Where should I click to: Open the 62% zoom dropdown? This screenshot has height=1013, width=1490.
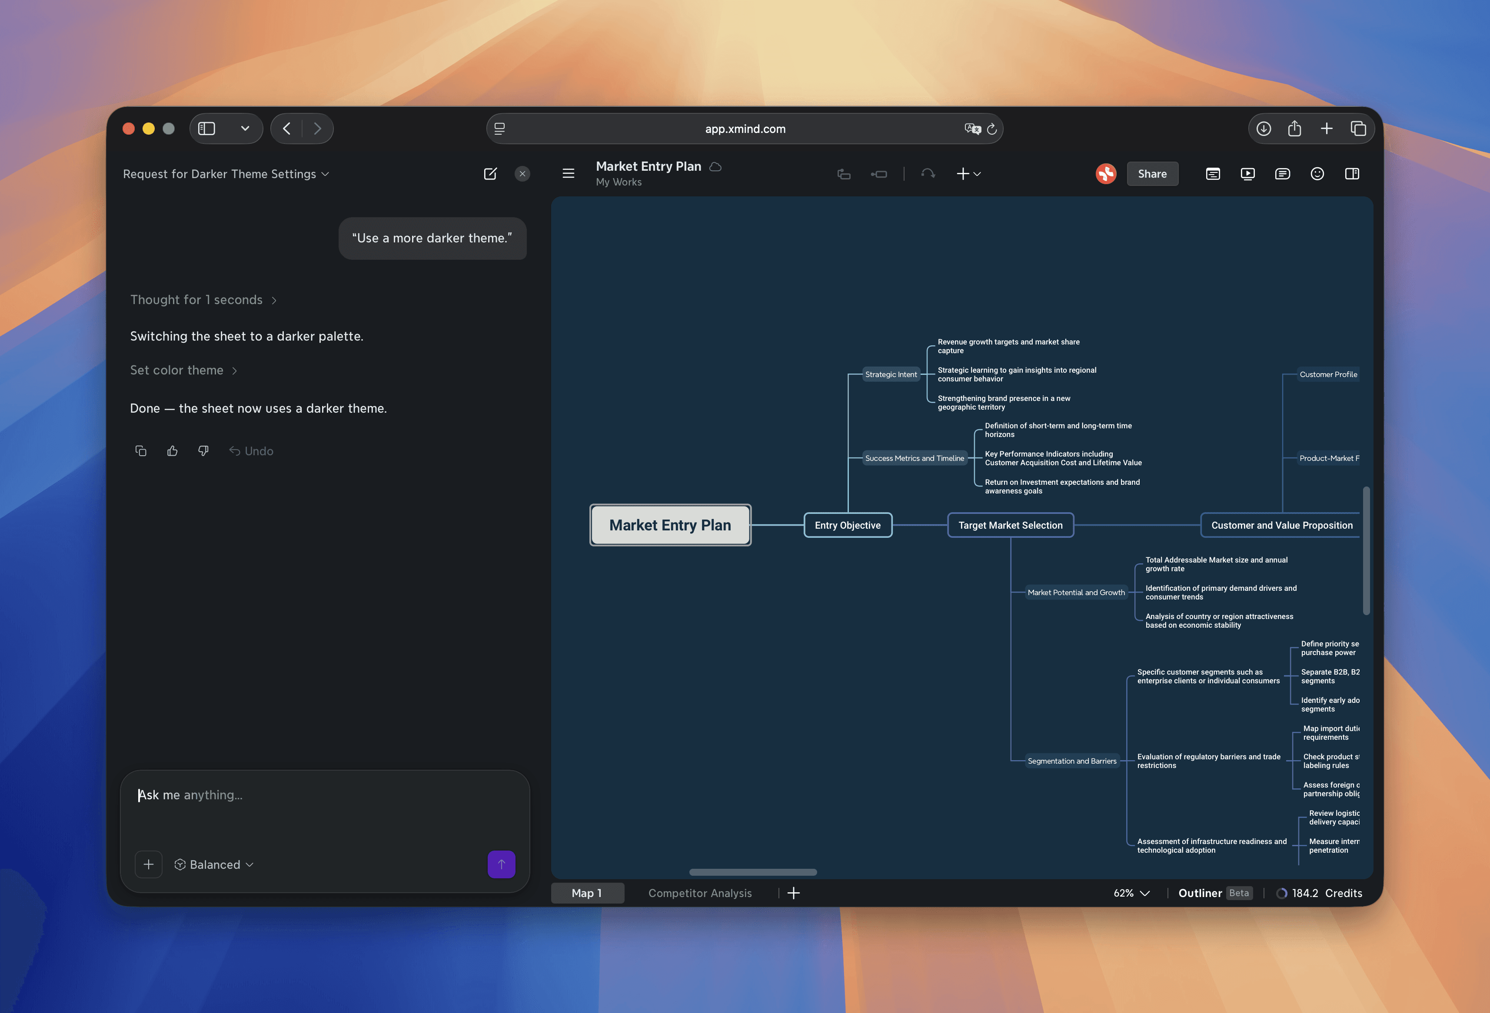tap(1131, 893)
